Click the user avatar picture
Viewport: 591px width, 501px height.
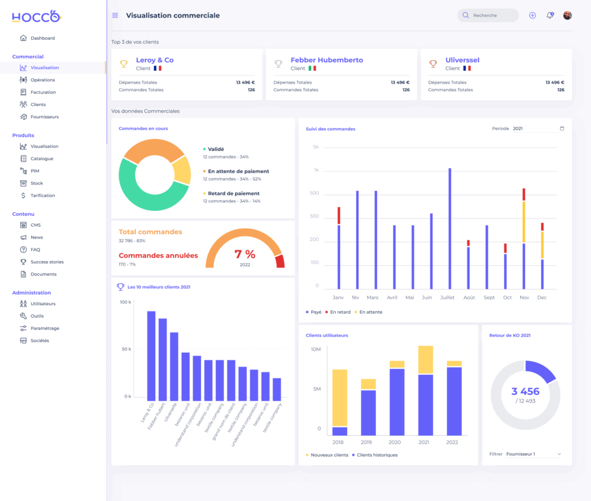coord(567,16)
